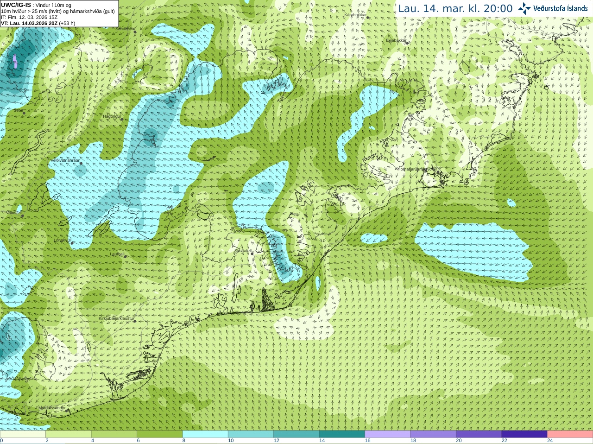Click the 4–6 m/s green legend swatch
The height and width of the screenshot is (444, 593).
point(114,434)
